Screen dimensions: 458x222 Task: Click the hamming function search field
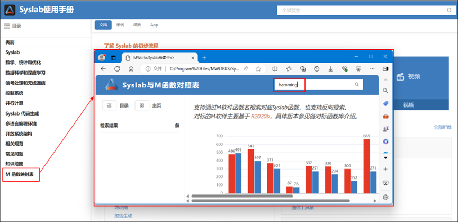[318, 85]
